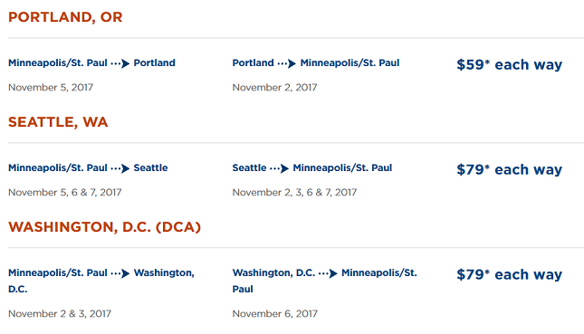Click the arrow icon pointing to Washington, D.C.

point(120,273)
